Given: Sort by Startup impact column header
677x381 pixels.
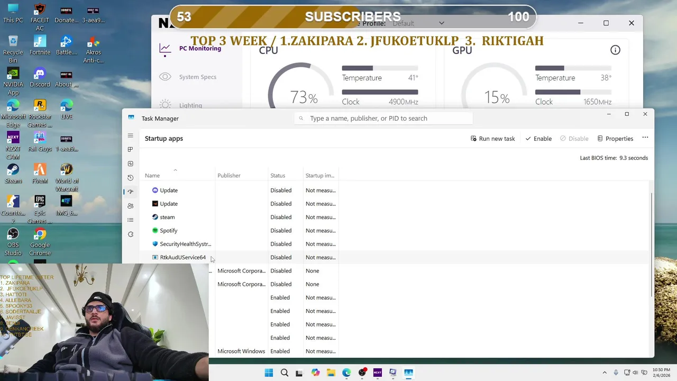Looking at the screenshot, I should (x=320, y=176).
